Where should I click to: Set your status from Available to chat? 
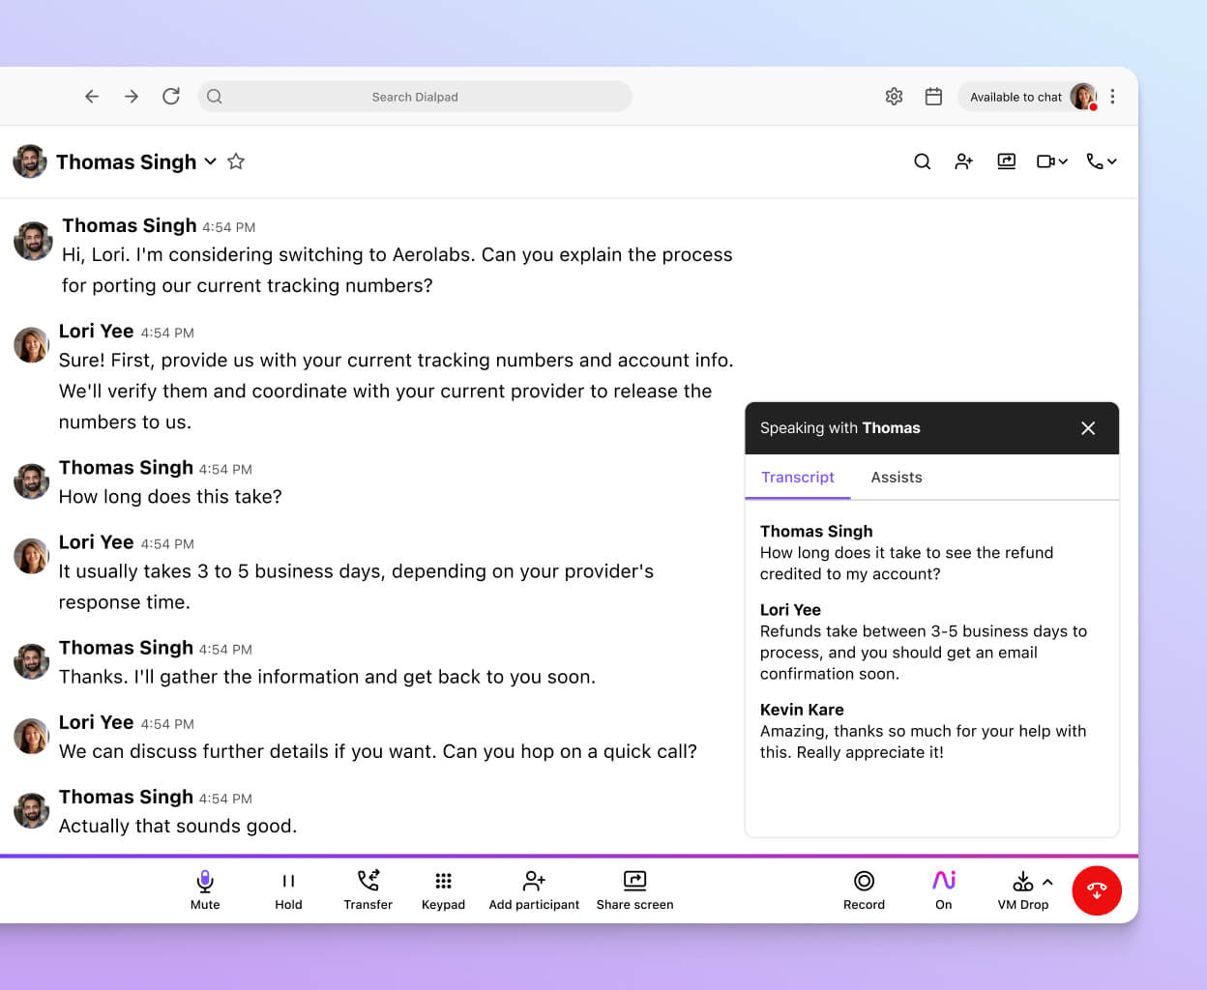pos(1016,97)
